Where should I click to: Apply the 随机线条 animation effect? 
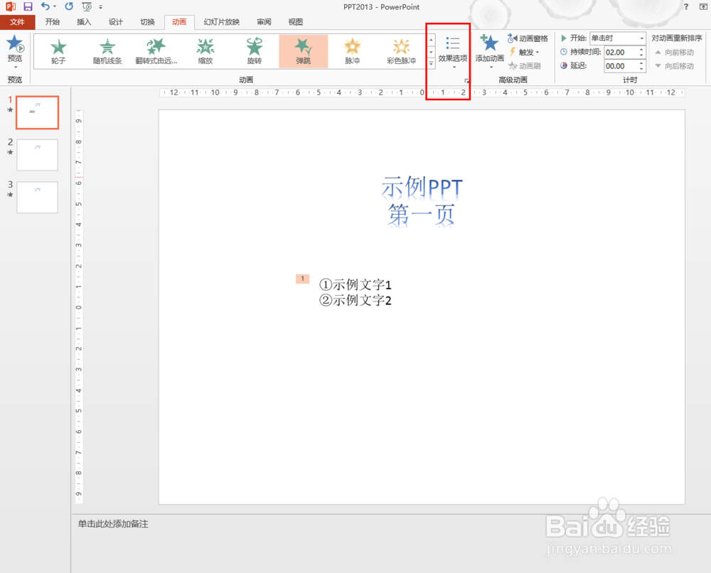click(107, 50)
